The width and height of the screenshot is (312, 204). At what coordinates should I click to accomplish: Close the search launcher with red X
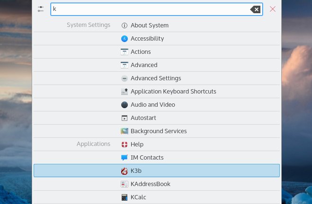pyautogui.click(x=273, y=9)
